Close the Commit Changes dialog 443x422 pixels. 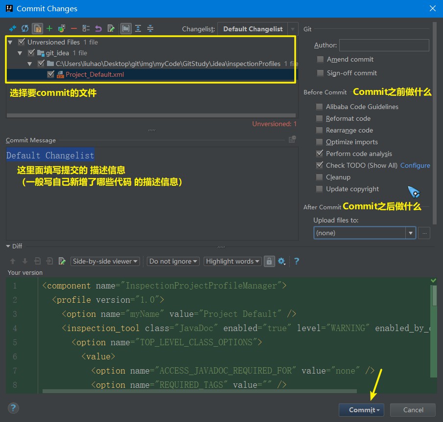pyautogui.click(x=433, y=8)
